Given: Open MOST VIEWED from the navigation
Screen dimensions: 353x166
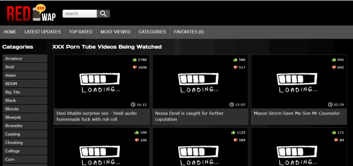Looking at the screenshot, I should point(115,32).
